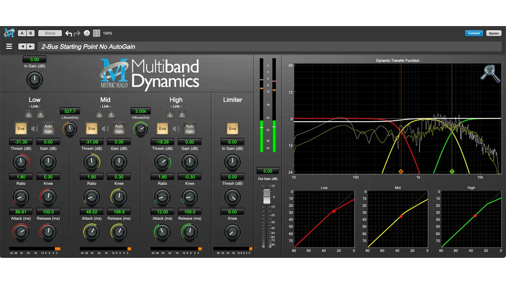
Task: Toggle the Limiter Ena button
Action: coord(232,129)
